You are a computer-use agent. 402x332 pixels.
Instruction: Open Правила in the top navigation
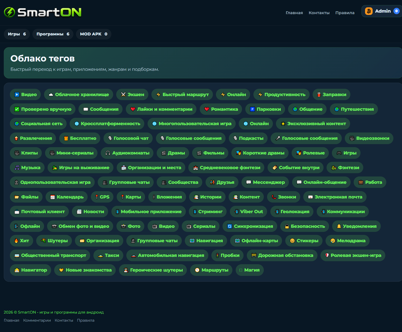(x=345, y=13)
